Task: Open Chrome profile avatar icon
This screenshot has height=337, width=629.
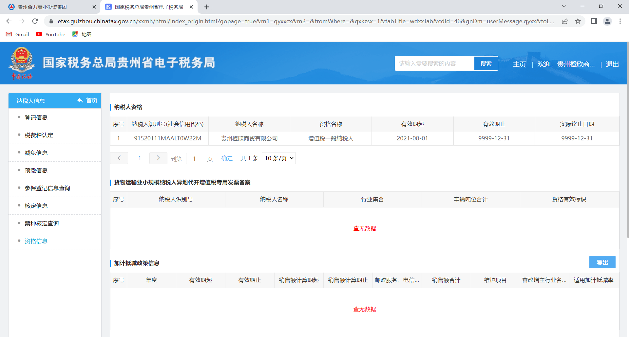Action: 607,21
